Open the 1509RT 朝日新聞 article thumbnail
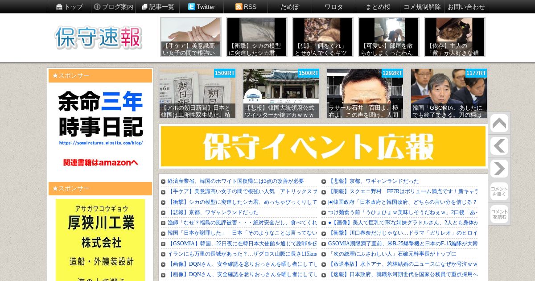Viewport: 535px width, 281px height. pos(197,93)
